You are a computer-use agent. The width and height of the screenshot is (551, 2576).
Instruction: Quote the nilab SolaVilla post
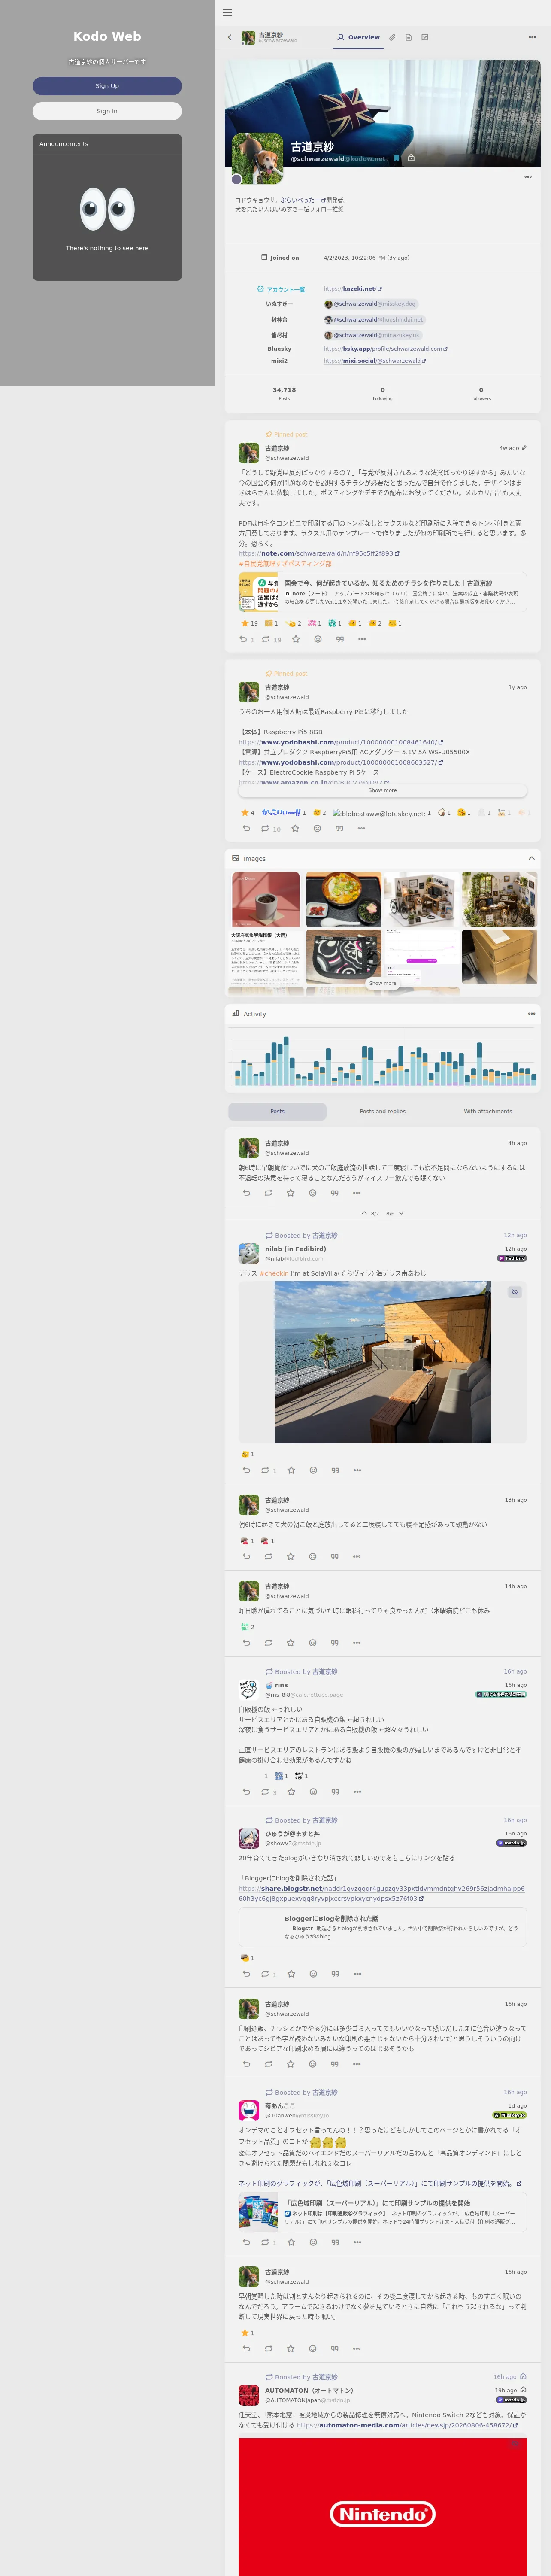(335, 1470)
